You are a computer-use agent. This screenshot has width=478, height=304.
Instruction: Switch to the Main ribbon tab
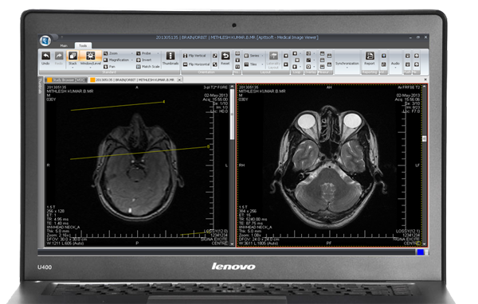(x=64, y=45)
